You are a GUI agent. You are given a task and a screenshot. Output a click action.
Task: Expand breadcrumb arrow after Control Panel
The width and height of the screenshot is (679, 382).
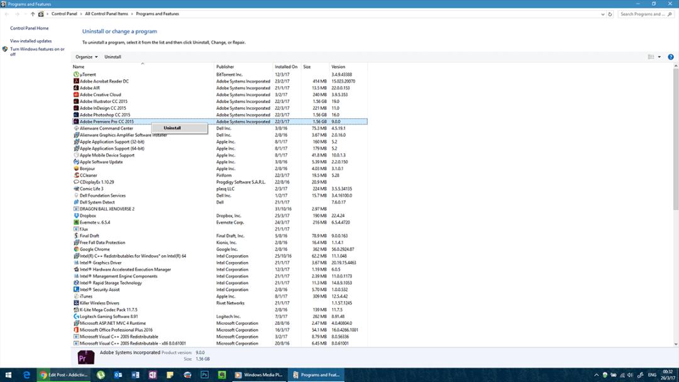click(x=81, y=14)
